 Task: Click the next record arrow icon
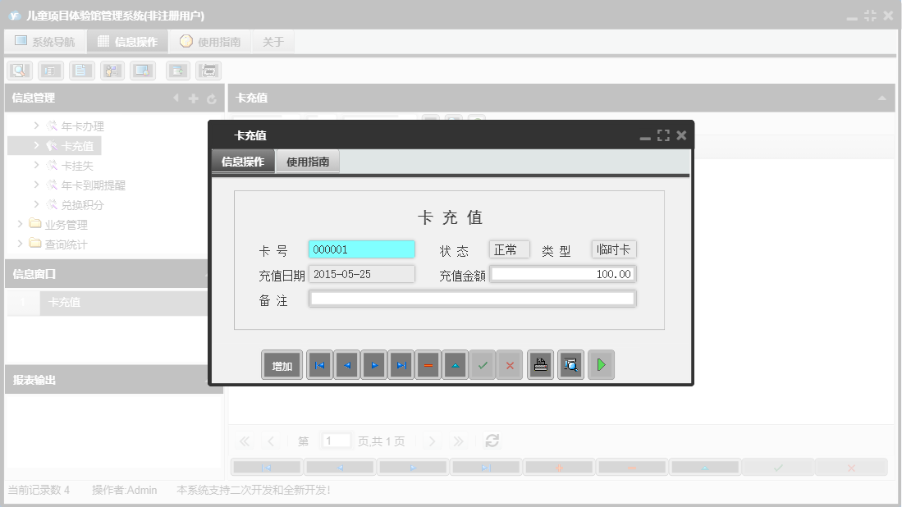pos(373,364)
